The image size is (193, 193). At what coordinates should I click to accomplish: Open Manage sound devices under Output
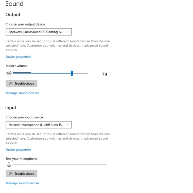click(x=22, y=93)
